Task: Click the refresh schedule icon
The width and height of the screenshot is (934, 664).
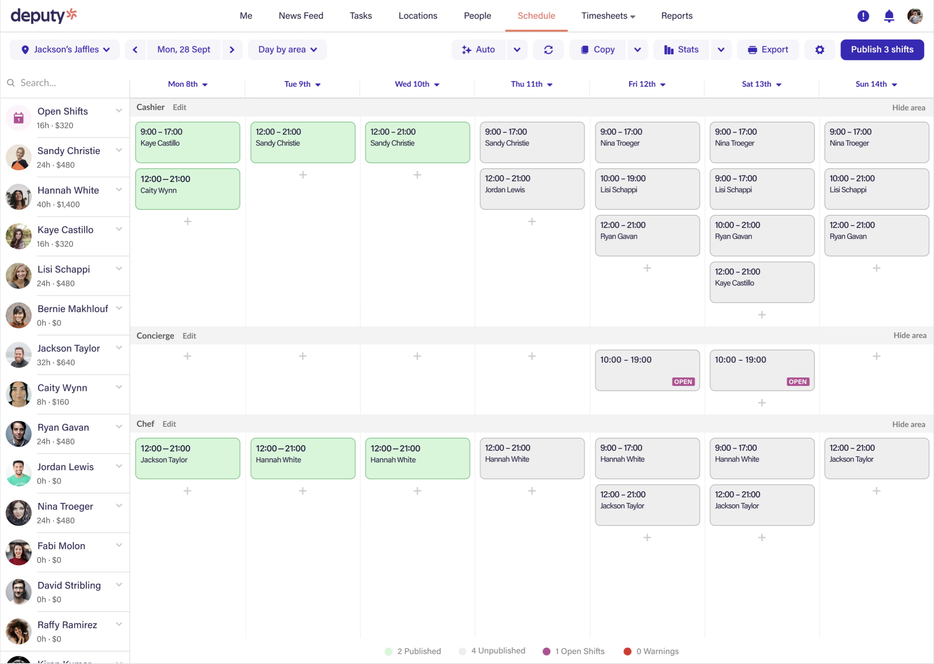Action: coord(548,50)
